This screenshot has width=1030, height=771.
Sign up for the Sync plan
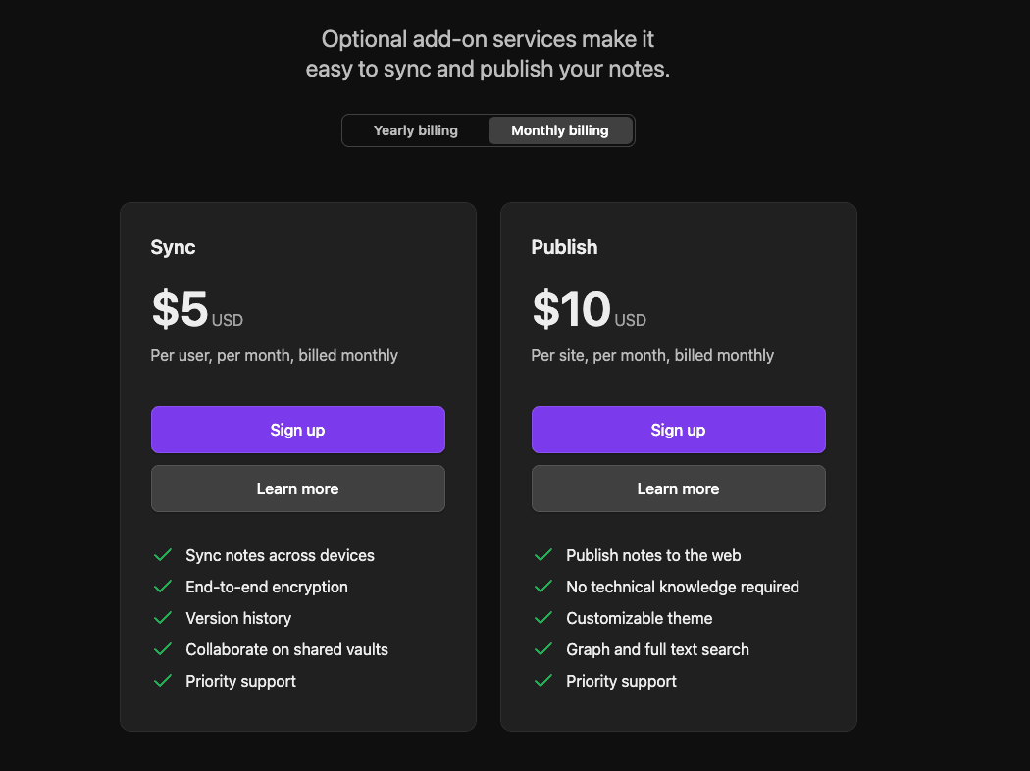point(298,430)
